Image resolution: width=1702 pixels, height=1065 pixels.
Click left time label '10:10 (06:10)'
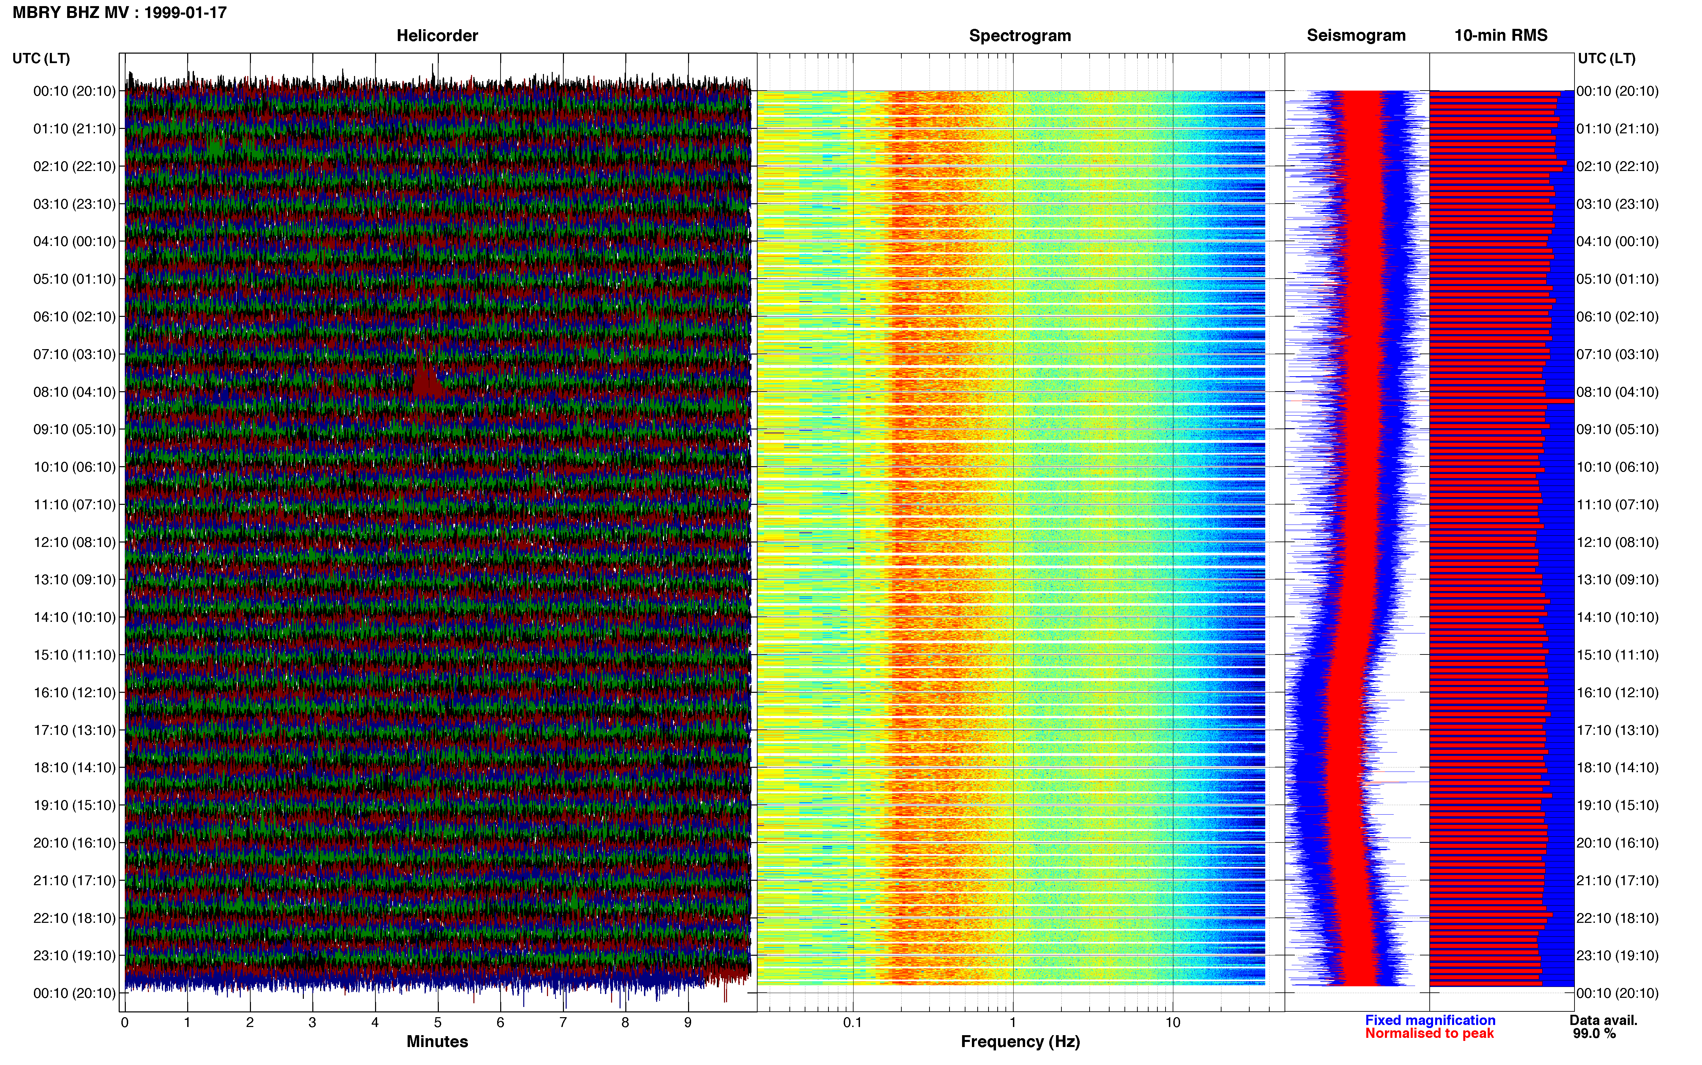coord(75,467)
